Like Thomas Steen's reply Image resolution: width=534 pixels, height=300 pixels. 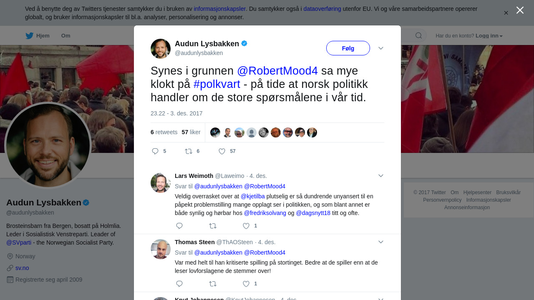tap(246, 284)
